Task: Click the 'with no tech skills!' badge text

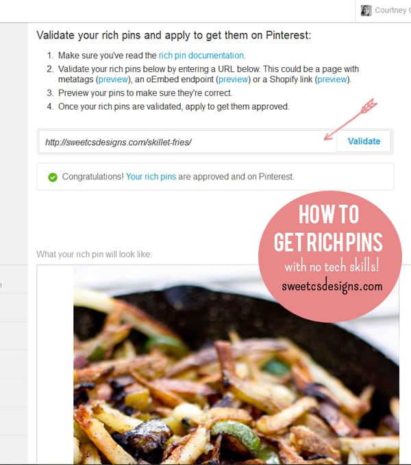Action: point(332,266)
